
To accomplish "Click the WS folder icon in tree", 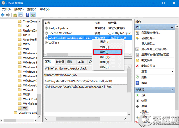I will [x=20, y=108].
